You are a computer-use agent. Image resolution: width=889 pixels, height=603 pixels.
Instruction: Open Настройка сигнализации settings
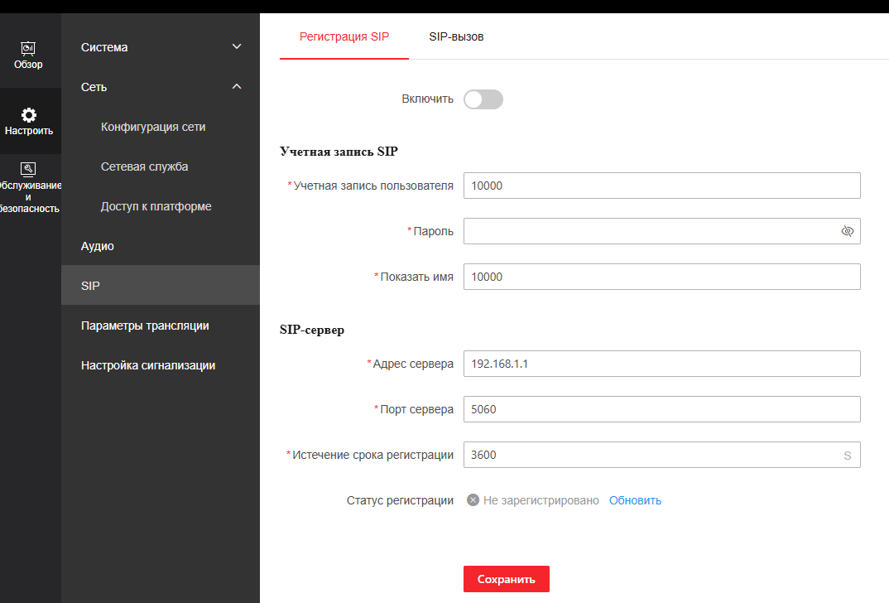tap(148, 365)
